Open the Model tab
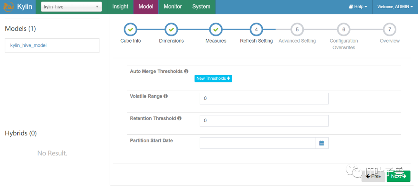This screenshot has height=190, width=418. point(146,7)
